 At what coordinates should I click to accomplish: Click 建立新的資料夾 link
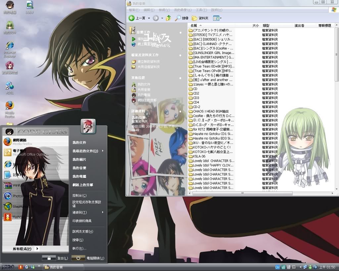146,62
